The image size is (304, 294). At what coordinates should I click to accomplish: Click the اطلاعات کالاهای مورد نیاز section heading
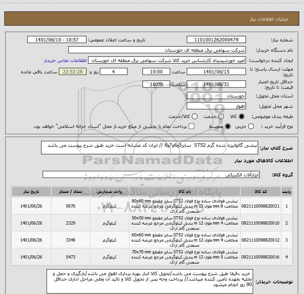point(264,161)
